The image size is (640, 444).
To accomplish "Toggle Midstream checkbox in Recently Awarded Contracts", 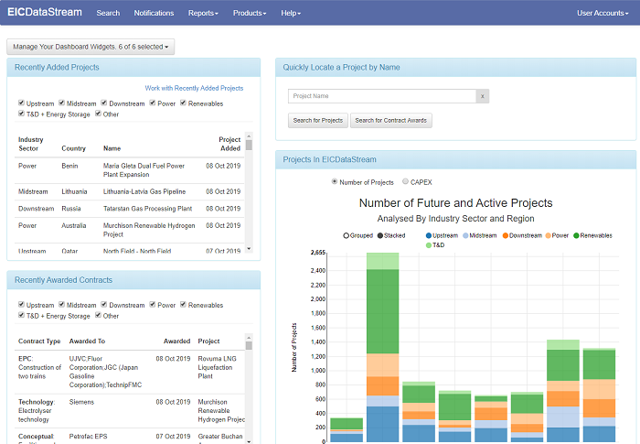I will tap(61, 304).
